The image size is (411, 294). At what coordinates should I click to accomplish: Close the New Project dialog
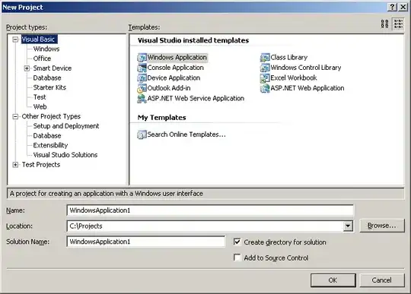coord(403,7)
